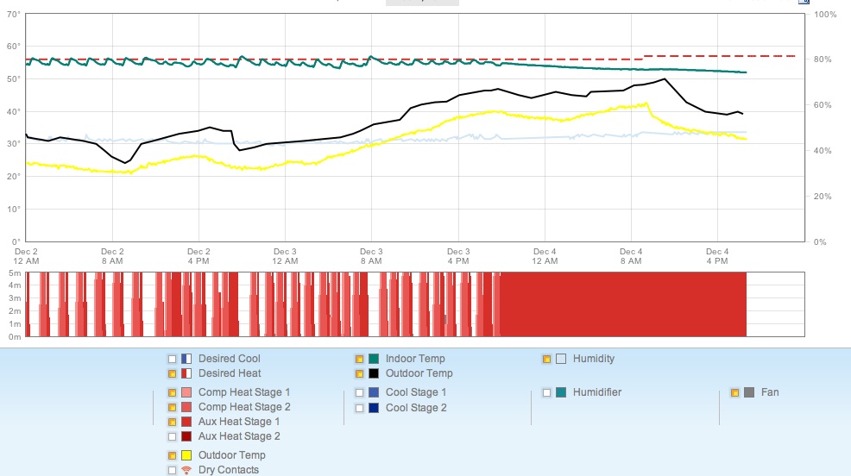Click the 'Comp Heat Stage 1' label
Image resolution: width=851 pixels, height=476 pixels.
click(x=244, y=392)
